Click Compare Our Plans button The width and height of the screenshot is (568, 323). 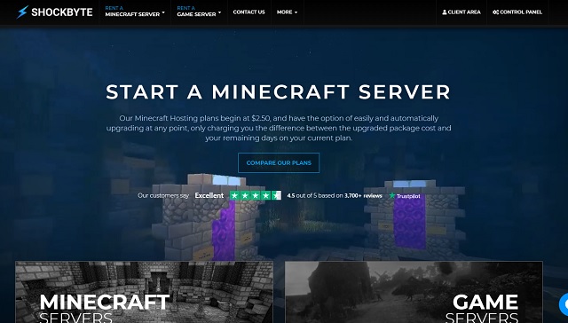(x=279, y=162)
